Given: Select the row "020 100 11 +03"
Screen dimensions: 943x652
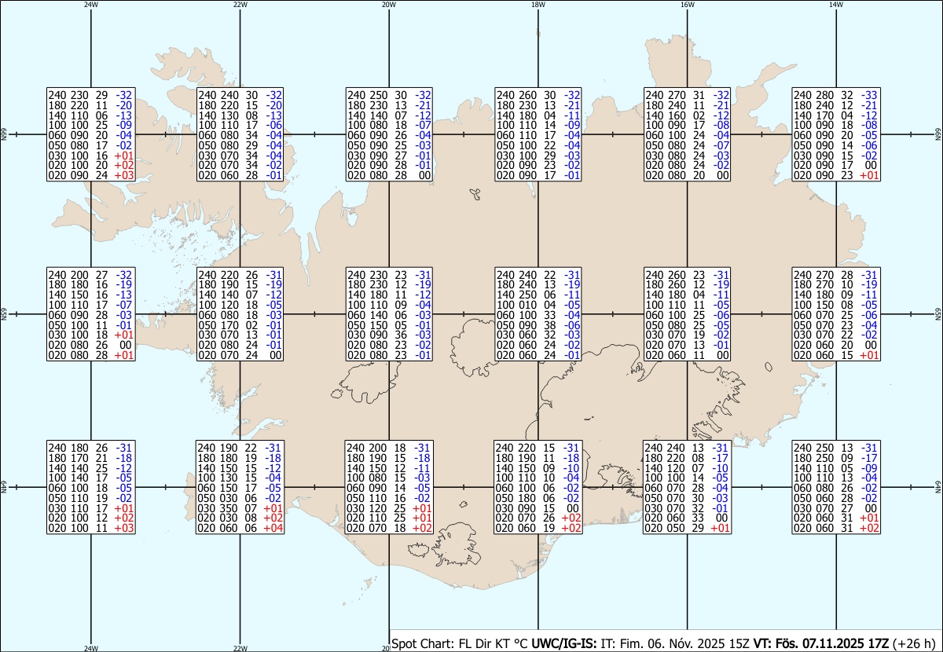Looking at the screenshot, I should [90, 529].
